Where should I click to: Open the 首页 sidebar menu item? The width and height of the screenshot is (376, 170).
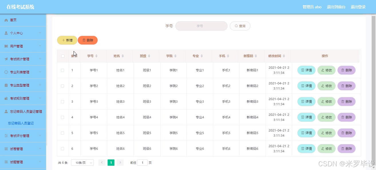(23, 20)
